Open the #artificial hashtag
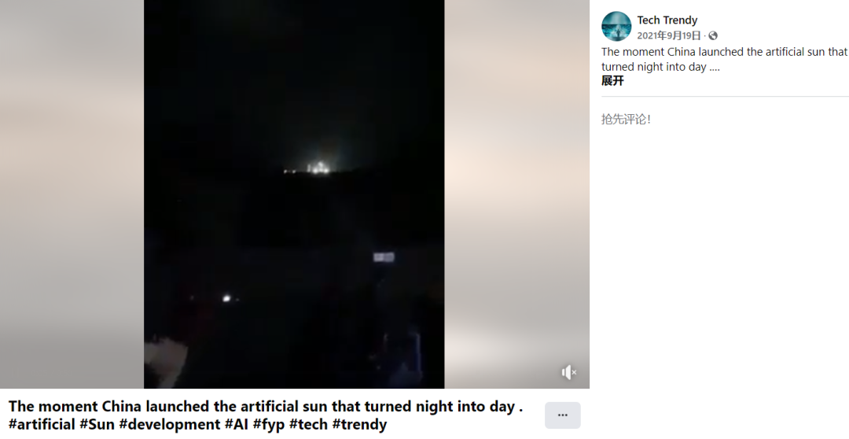849x439 pixels. click(42, 424)
